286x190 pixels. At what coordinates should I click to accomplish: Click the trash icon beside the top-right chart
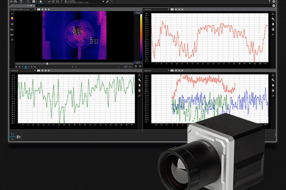tap(273, 24)
